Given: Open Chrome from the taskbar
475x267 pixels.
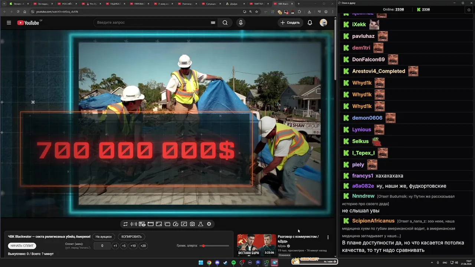Looking at the screenshot, I should coord(209,263).
